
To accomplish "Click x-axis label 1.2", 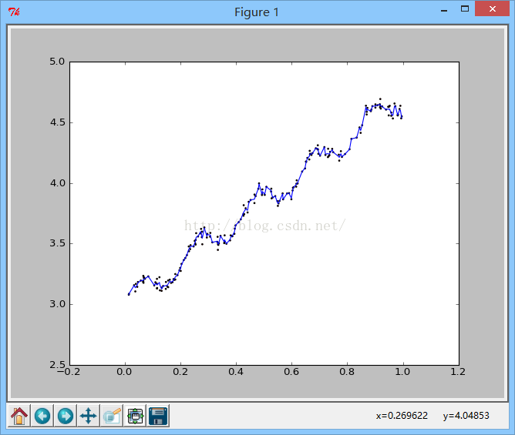I will 458,372.
